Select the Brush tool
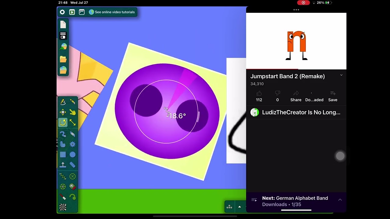The image size is (390, 219). pyautogui.click(x=63, y=134)
